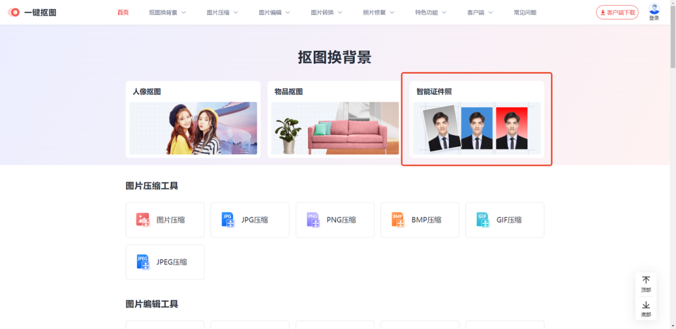
Task: Click the JPG压缩 file icon
Action: pos(228,220)
